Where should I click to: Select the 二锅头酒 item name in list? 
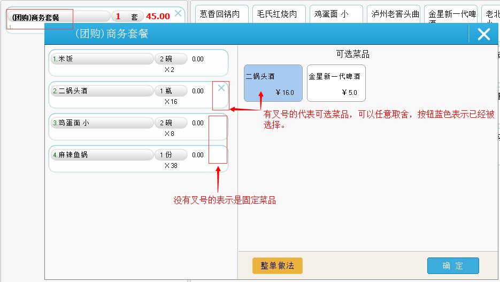click(102, 91)
